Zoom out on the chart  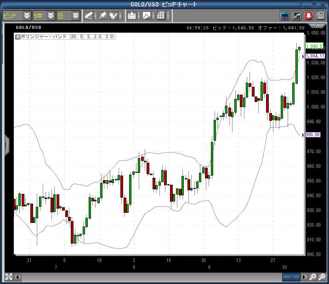pyautogui.click(x=312, y=277)
